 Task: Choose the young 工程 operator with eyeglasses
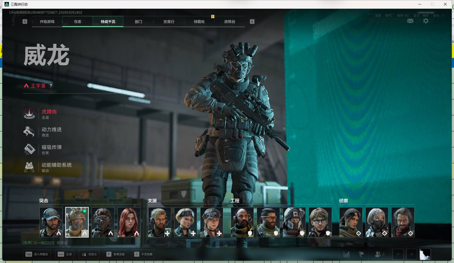point(320,222)
